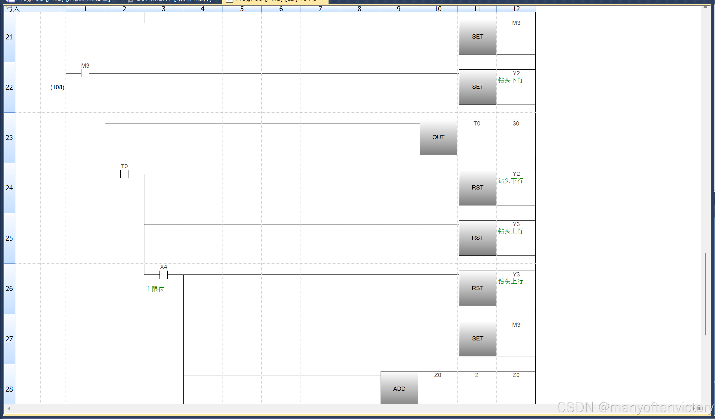Select row header 28

pyautogui.click(x=9, y=384)
